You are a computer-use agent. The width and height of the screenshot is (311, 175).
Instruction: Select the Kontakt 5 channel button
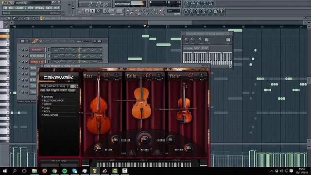click(37, 50)
